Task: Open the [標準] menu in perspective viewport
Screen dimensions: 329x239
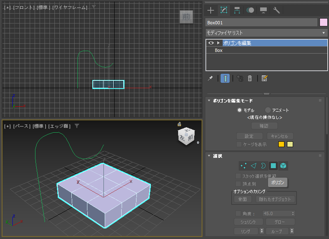Action: pyautogui.click(x=39, y=126)
